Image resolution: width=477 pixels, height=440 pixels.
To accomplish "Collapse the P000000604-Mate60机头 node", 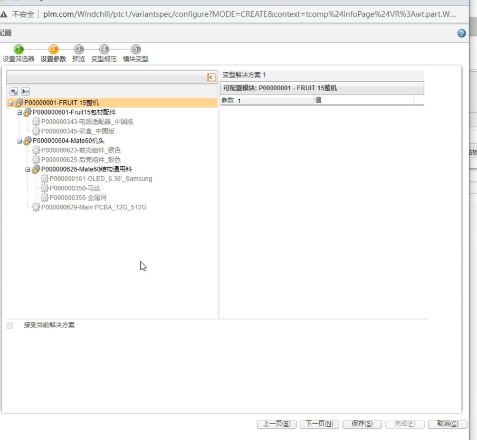I will (x=19, y=141).
